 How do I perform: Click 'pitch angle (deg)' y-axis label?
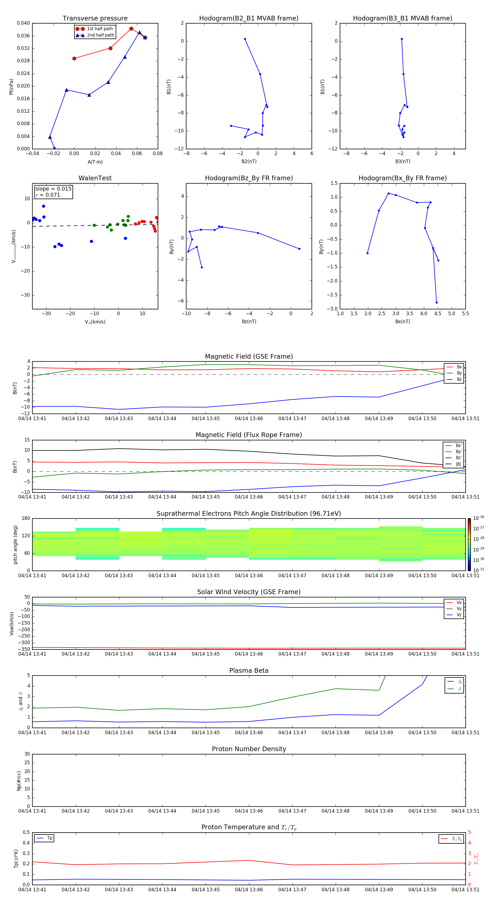(x=15, y=545)
